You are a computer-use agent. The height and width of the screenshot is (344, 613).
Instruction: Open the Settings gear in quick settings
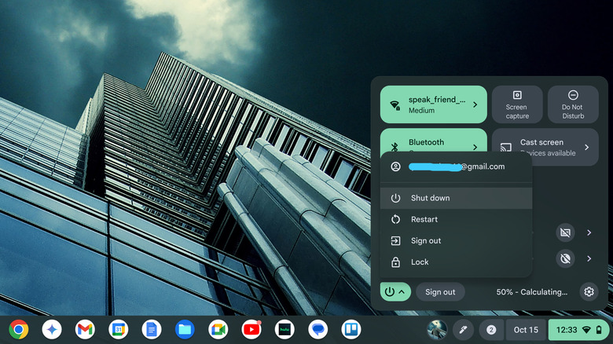click(x=589, y=292)
